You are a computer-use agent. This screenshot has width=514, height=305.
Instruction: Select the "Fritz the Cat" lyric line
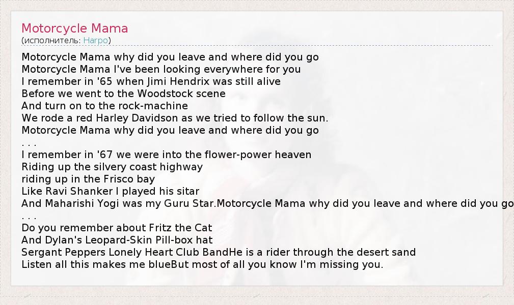point(117,228)
